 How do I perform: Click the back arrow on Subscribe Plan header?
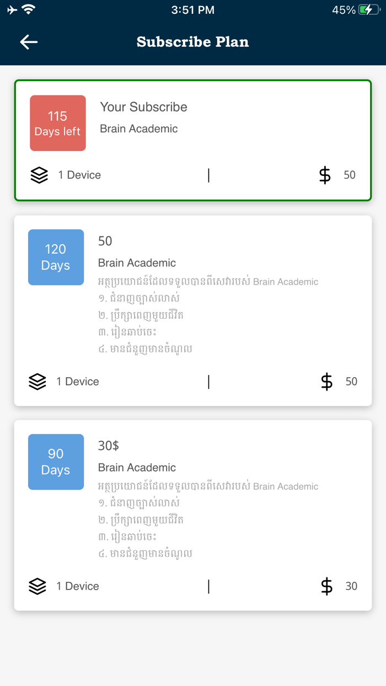(x=28, y=42)
